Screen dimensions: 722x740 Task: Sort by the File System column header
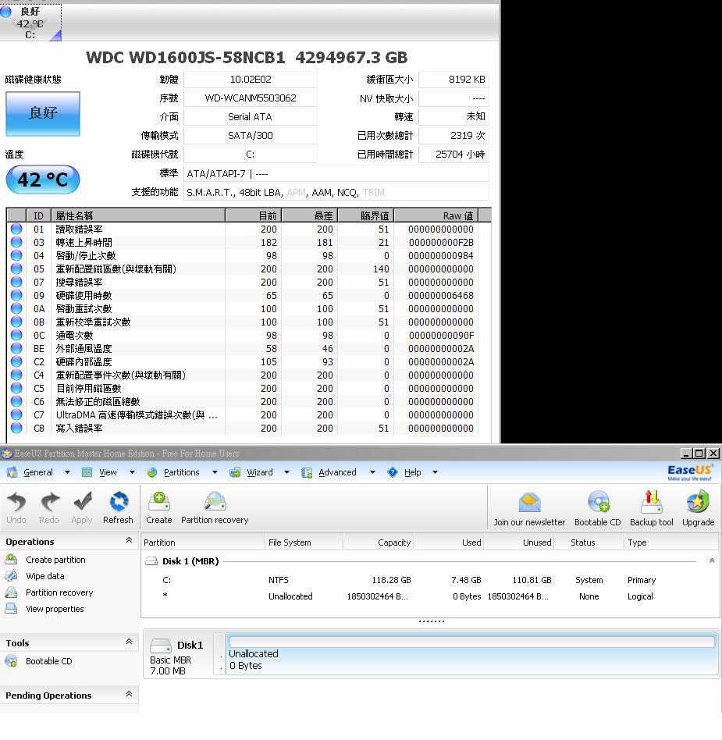304,543
